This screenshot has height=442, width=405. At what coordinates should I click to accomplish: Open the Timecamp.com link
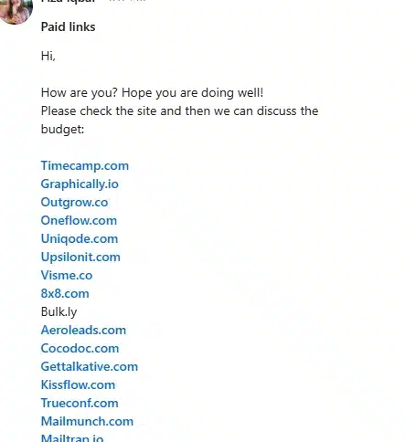85,166
